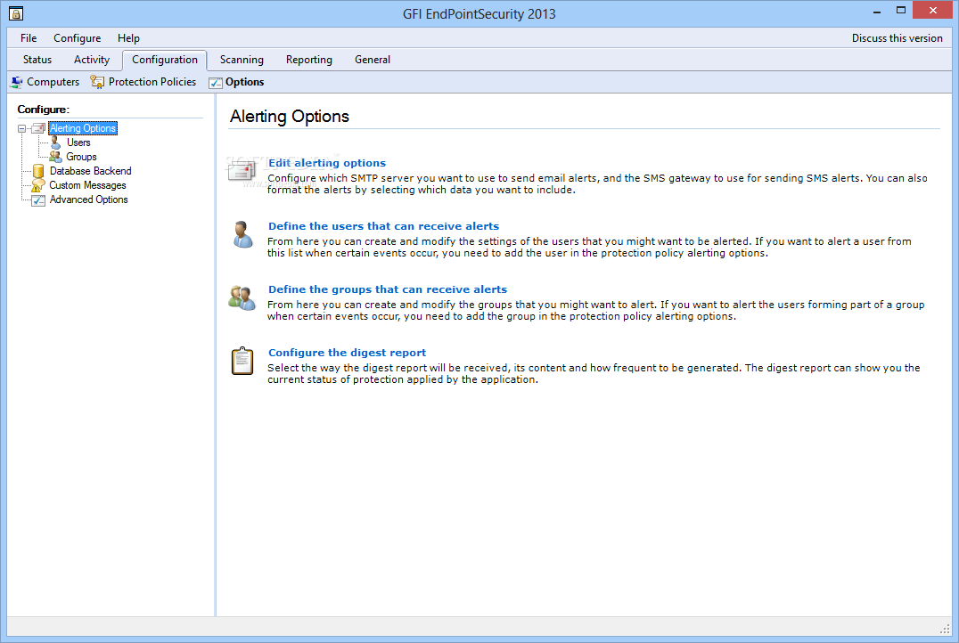
Task: Click the Advanced Options checkbox icon
Action: pos(38,199)
